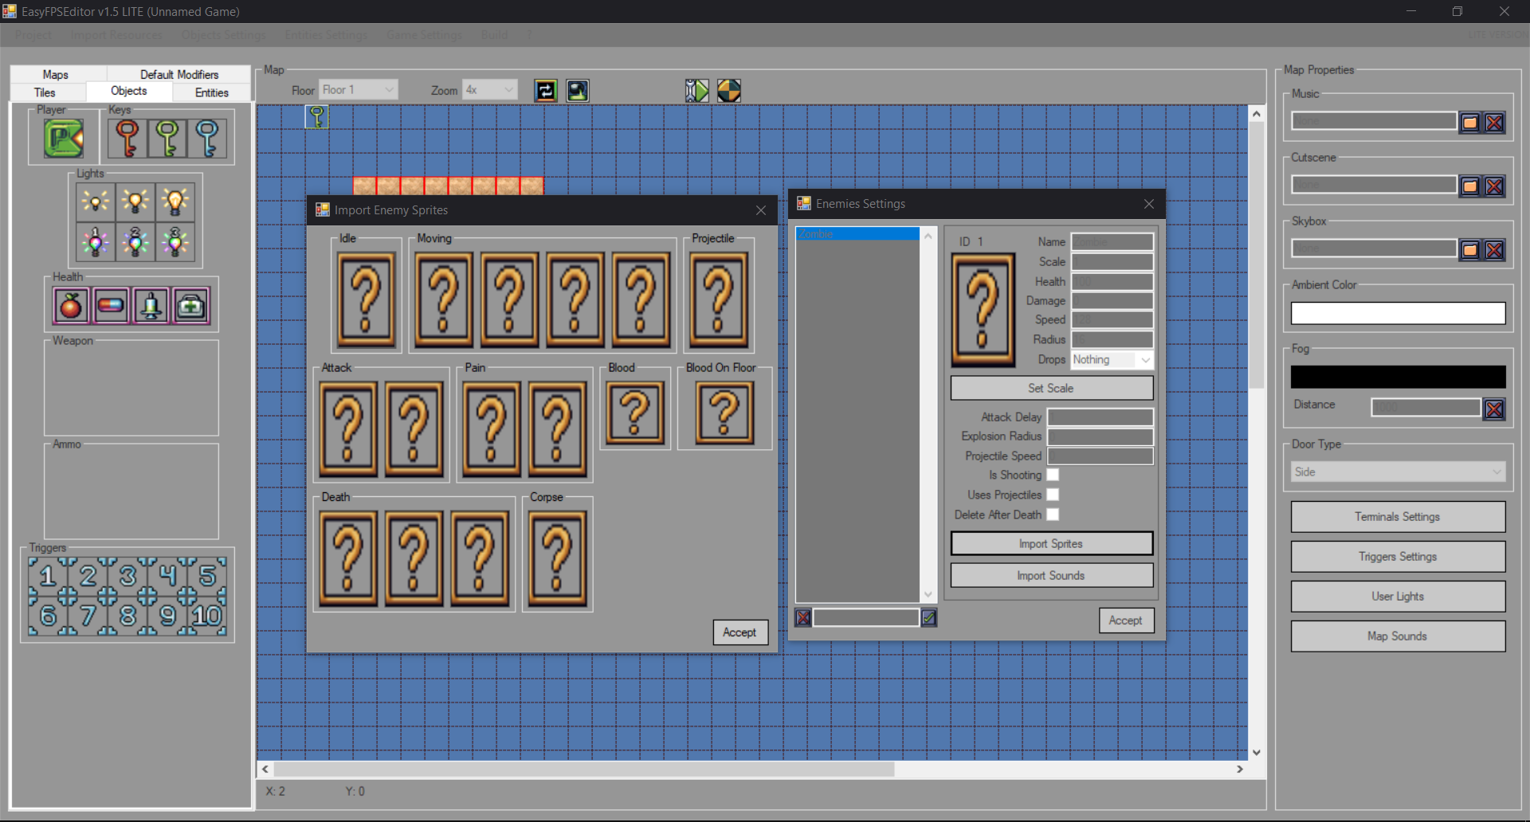Open Terminals Settings

click(1399, 517)
